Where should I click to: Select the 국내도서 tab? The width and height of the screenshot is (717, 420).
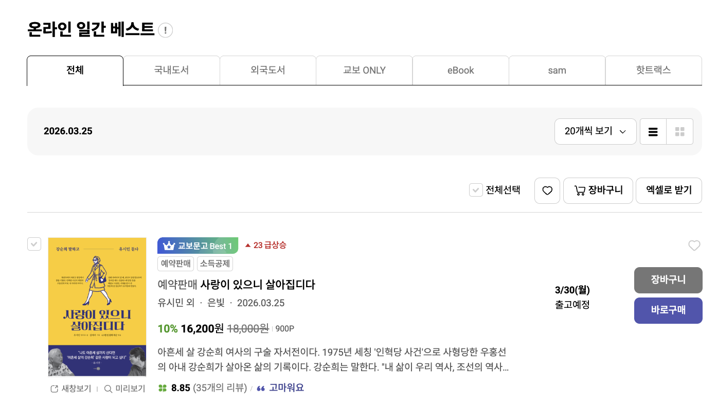(171, 70)
